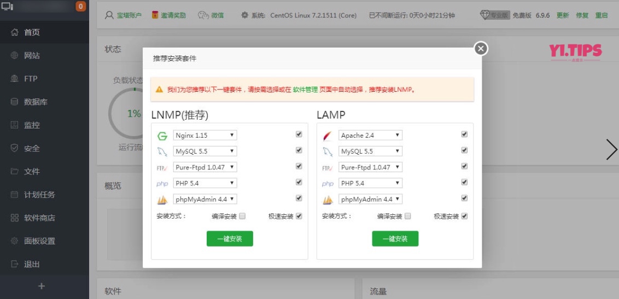Image resolution: width=619 pixels, height=299 pixels.
Task: Toggle LNMP 极速安装 checkbox
Action: [299, 216]
